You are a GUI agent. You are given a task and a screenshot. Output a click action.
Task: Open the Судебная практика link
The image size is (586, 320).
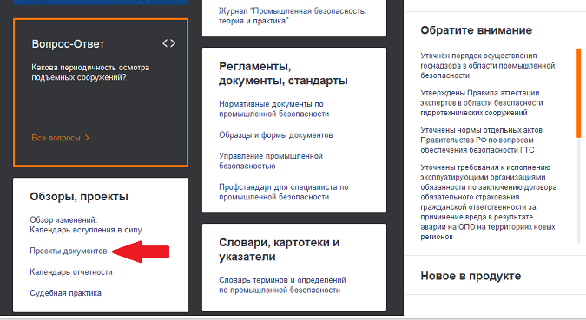tap(65, 293)
